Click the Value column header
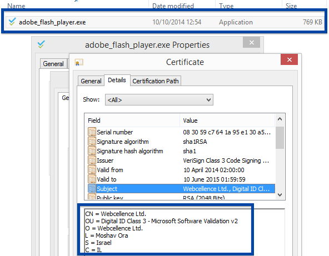 (227, 121)
